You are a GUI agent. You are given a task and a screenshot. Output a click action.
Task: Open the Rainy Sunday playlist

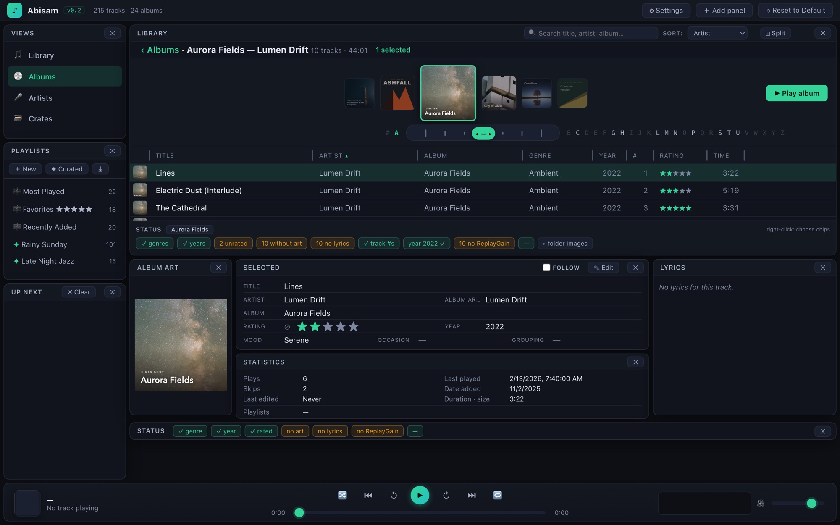65,244
